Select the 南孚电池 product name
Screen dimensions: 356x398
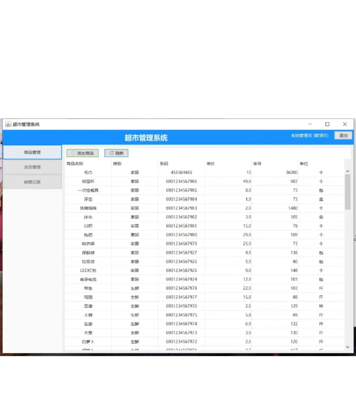[88, 279]
